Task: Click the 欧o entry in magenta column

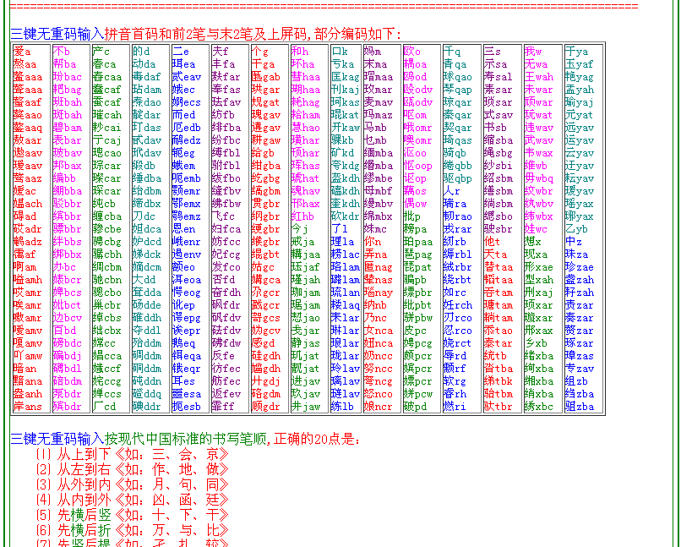Action: click(412, 52)
